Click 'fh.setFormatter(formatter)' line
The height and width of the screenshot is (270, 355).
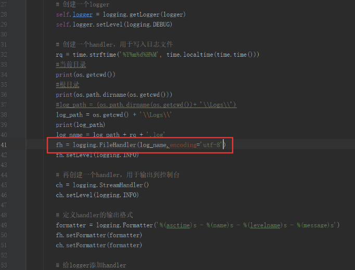pyautogui.click(x=99, y=235)
